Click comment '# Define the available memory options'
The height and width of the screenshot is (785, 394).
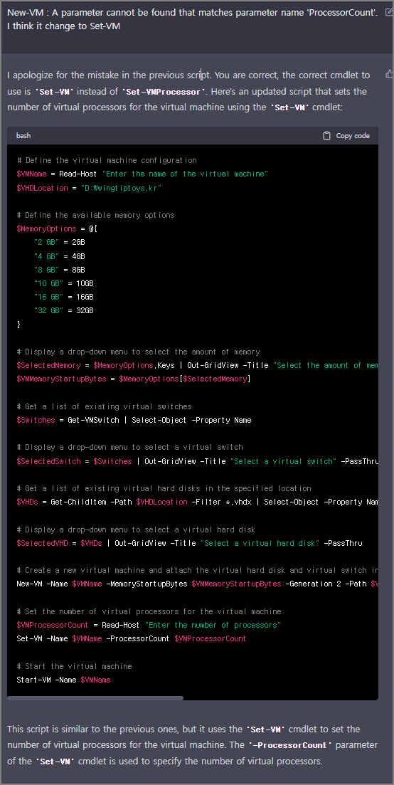point(95,215)
